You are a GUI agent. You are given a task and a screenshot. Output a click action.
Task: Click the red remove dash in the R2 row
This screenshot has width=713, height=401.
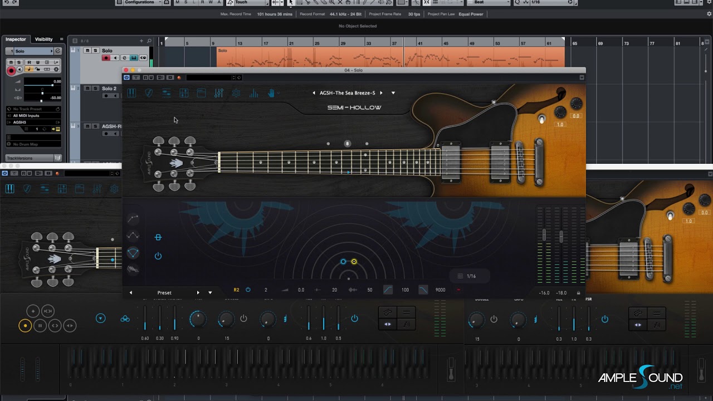pyautogui.click(x=458, y=290)
